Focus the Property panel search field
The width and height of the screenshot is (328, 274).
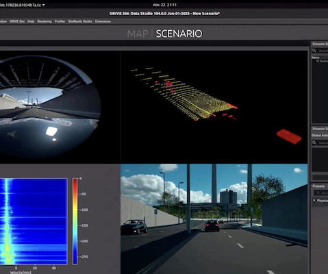pos(321,193)
